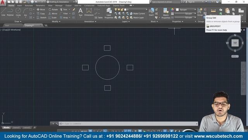248x140 pixels.
Task: Activate the Scale command
Action: (x=53, y=17)
